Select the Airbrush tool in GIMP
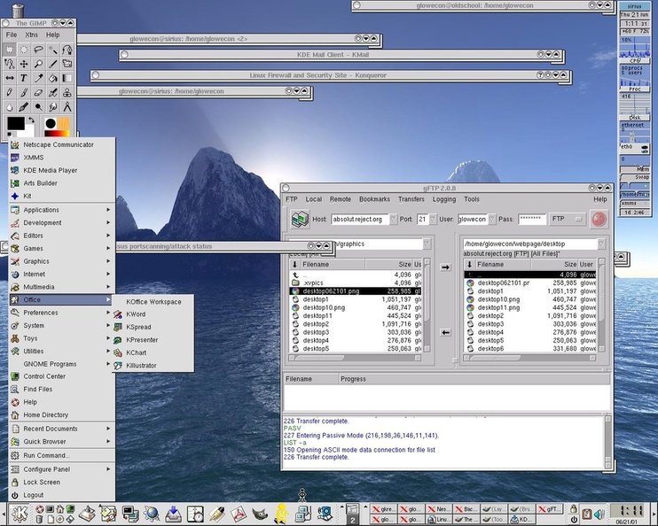Viewport: 658px width, 526px height. 52,92
